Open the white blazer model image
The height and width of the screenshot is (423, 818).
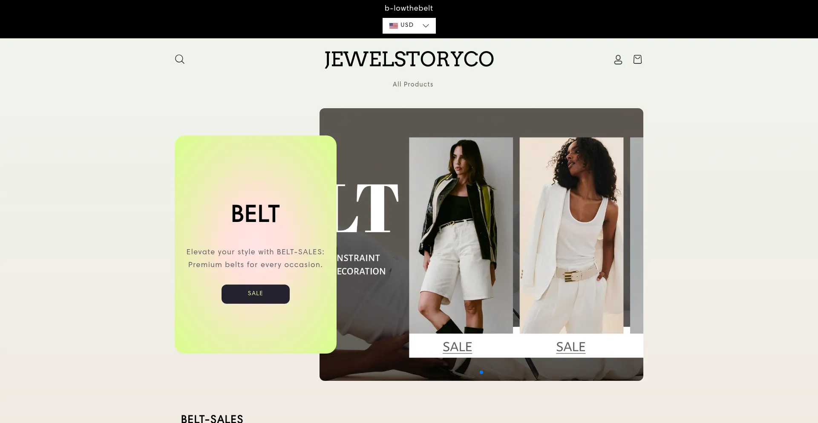coord(571,235)
